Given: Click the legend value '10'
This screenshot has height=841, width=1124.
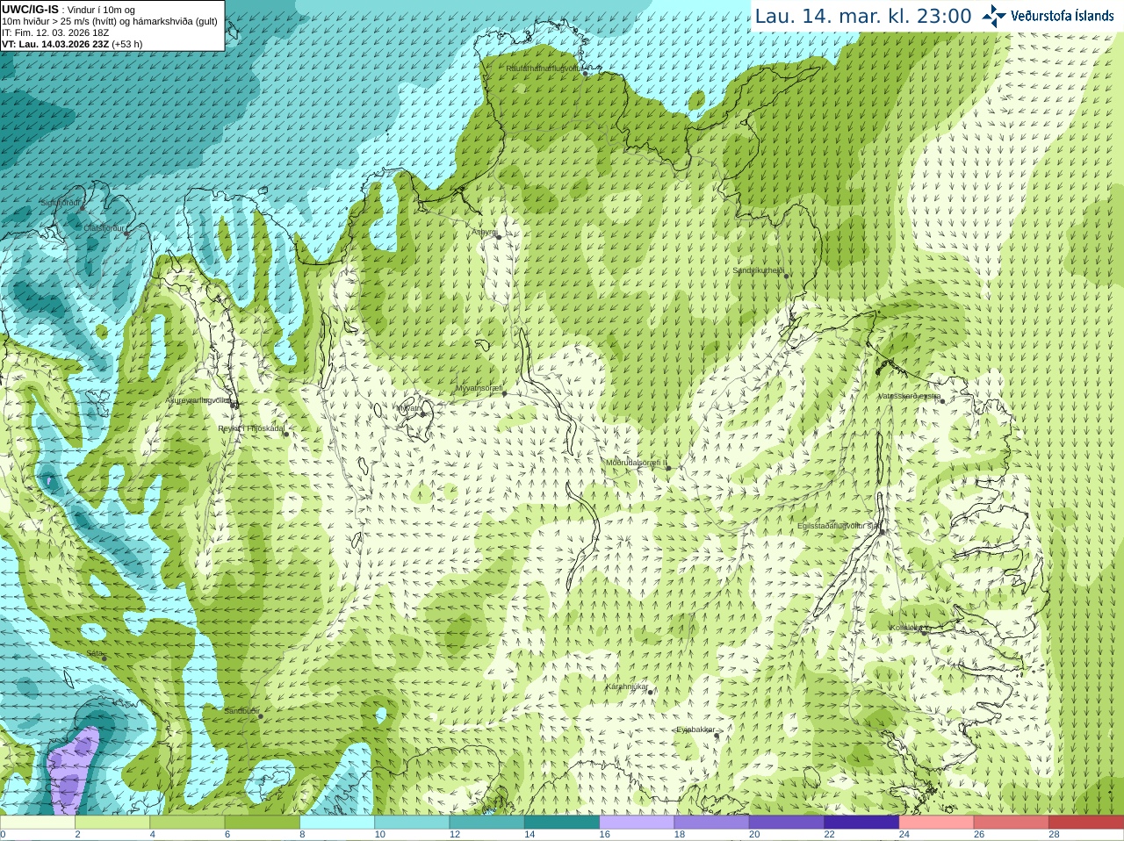Looking at the screenshot, I should 379,835.
